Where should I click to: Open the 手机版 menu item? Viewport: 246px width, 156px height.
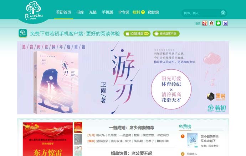[x=107, y=12]
